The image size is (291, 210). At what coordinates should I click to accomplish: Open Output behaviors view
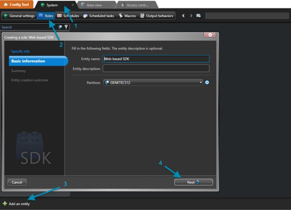coord(157,16)
